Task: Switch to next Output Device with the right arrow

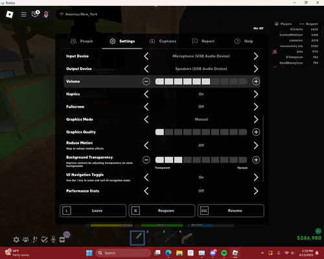Action: tap(256, 69)
